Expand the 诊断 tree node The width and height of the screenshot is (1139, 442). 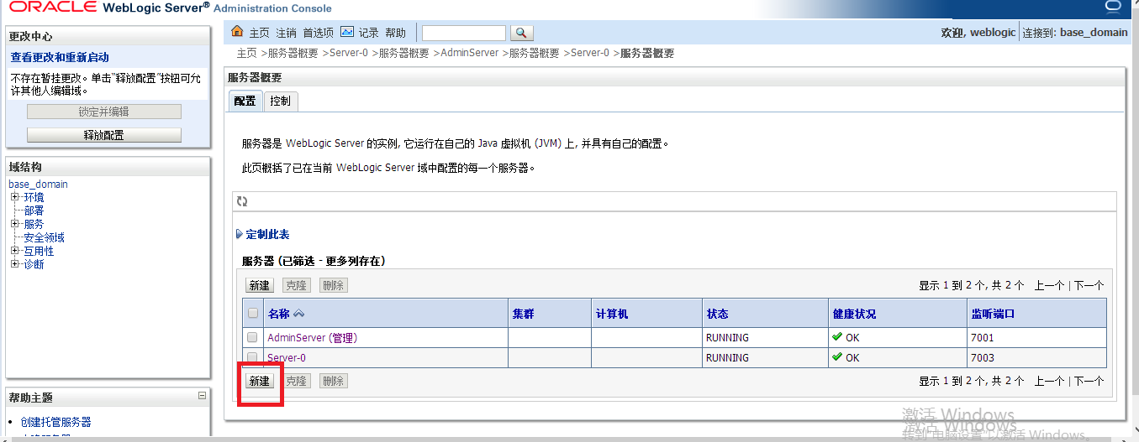tap(14, 264)
